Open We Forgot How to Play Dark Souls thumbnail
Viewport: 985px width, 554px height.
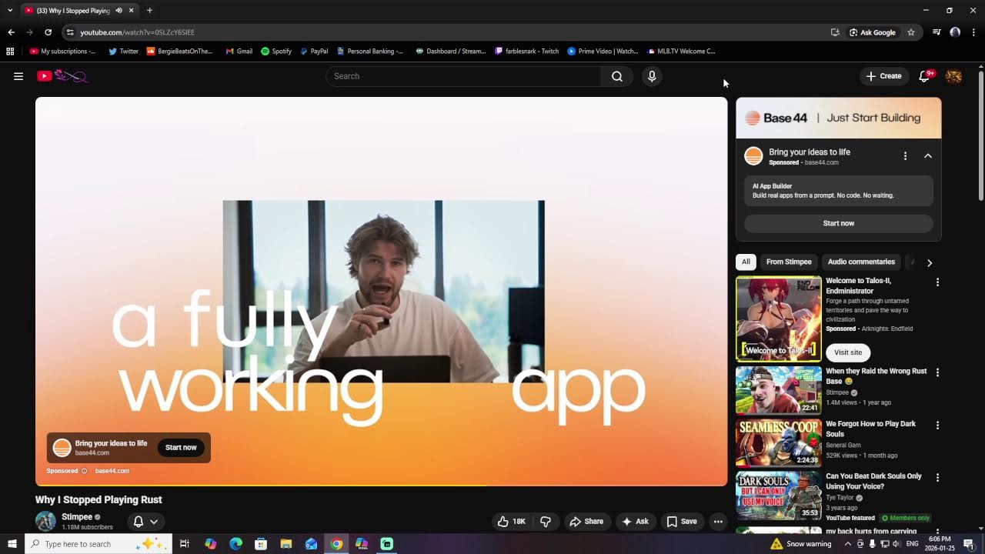coord(779,442)
